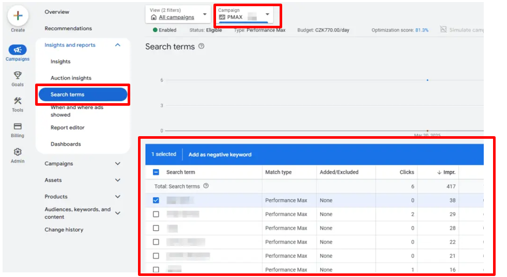Image resolution: width=507 pixels, height=277 pixels.
Task: Sort by the Clicks column header
Action: [x=407, y=172]
